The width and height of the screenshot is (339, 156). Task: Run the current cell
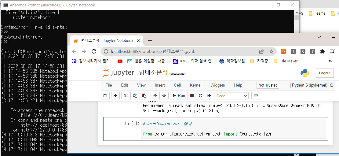(179, 95)
